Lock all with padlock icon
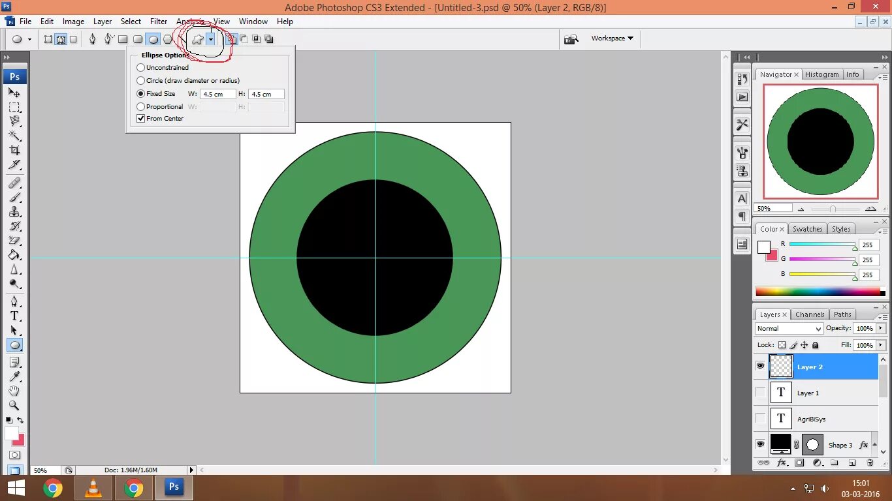 click(x=815, y=345)
